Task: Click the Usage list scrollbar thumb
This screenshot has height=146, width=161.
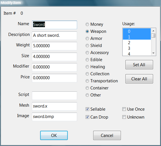Action: click(153, 35)
